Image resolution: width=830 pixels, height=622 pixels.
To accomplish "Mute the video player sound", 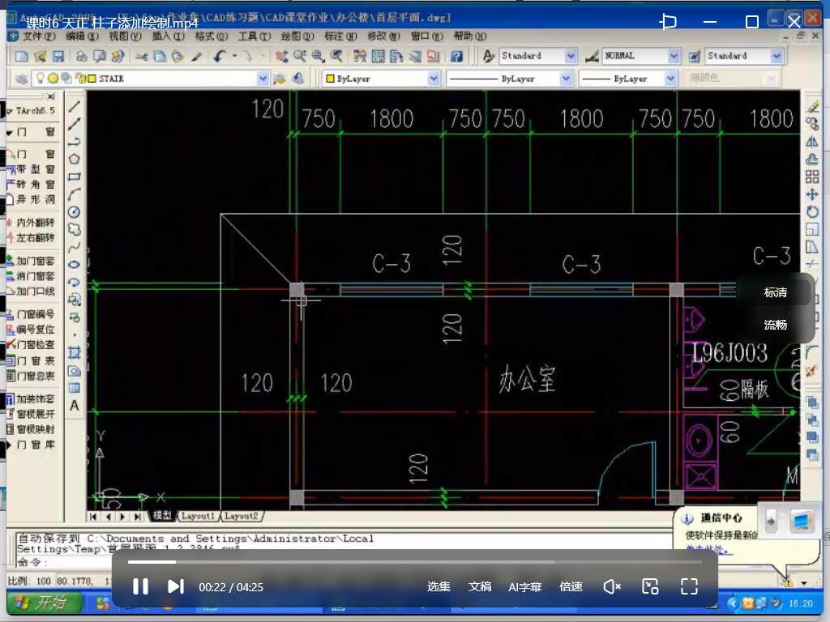I will (x=611, y=586).
